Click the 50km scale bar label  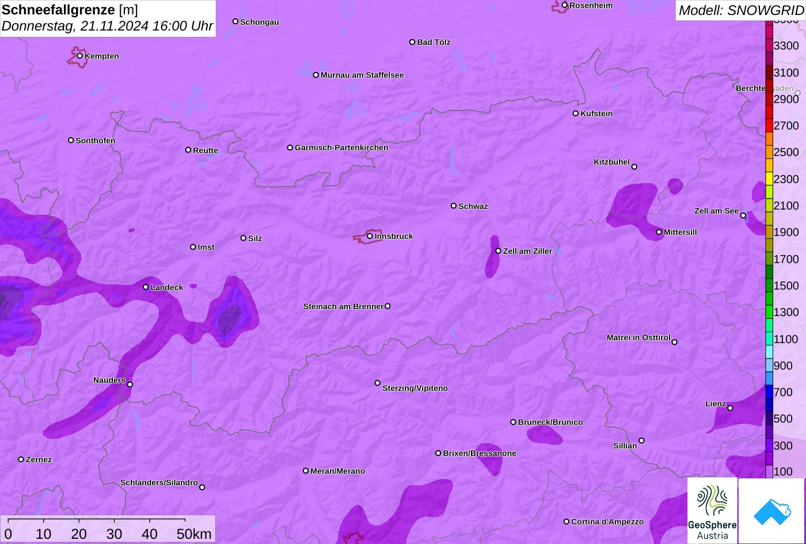194,534
